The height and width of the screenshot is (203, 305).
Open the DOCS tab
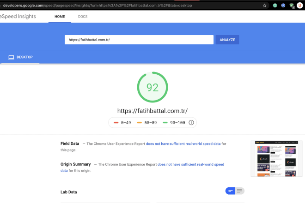[x=83, y=17]
